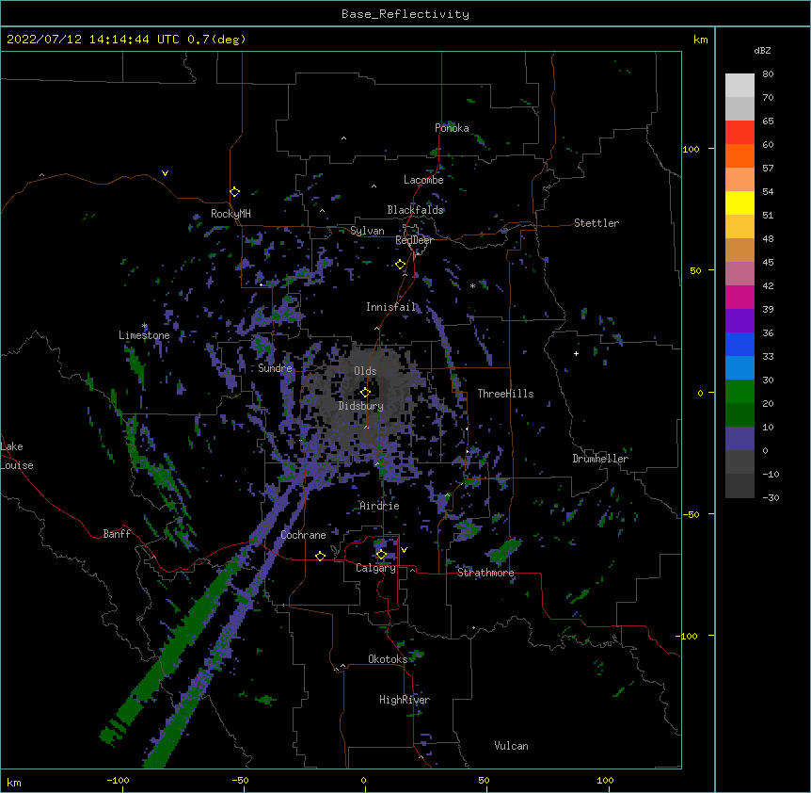Click the Blackfalds city label
811x793 pixels.
point(415,210)
